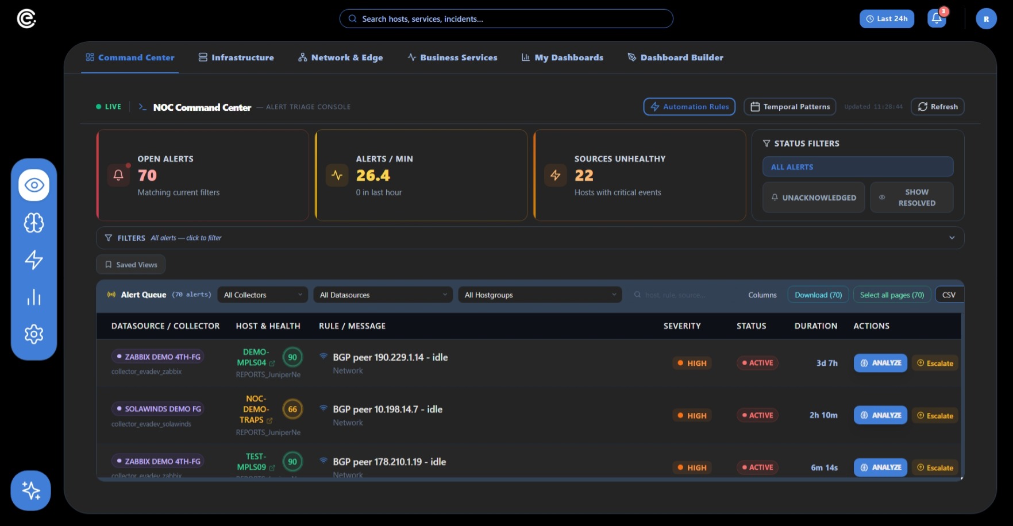Open the Saved Views menu
The height and width of the screenshot is (526, 1013).
131,265
